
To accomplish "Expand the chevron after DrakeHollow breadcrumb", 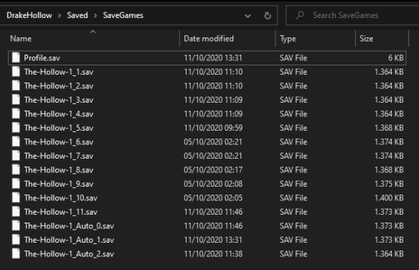I will point(60,16).
